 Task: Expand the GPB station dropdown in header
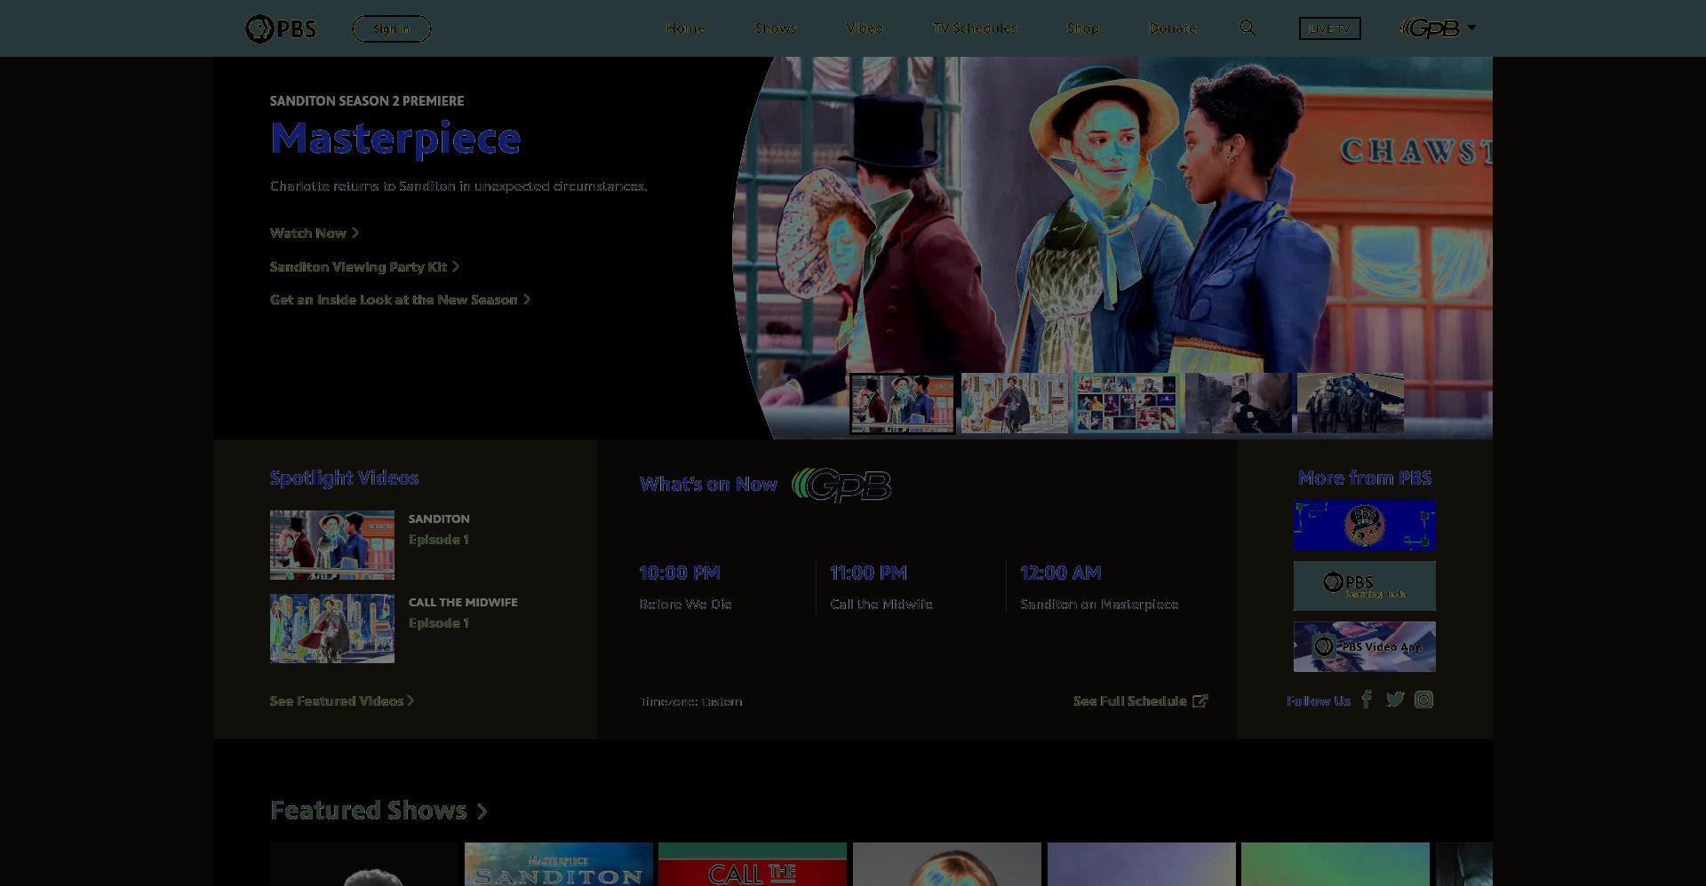[1438, 28]
